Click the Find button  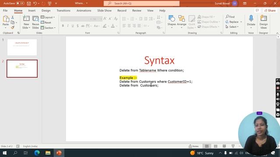click(230, 17)
